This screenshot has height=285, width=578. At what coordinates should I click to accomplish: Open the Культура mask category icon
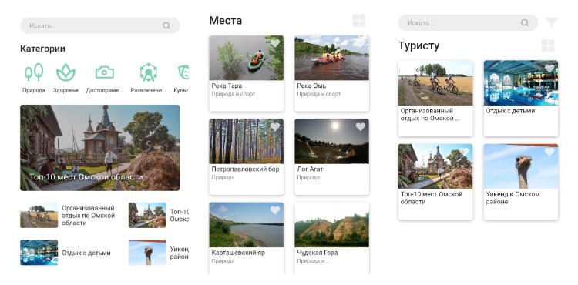(183, 72)
